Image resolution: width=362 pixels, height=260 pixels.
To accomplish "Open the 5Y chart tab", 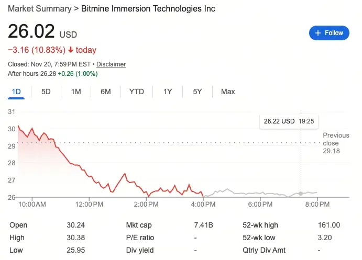I will pyautogui.click(x=198, y=92).
